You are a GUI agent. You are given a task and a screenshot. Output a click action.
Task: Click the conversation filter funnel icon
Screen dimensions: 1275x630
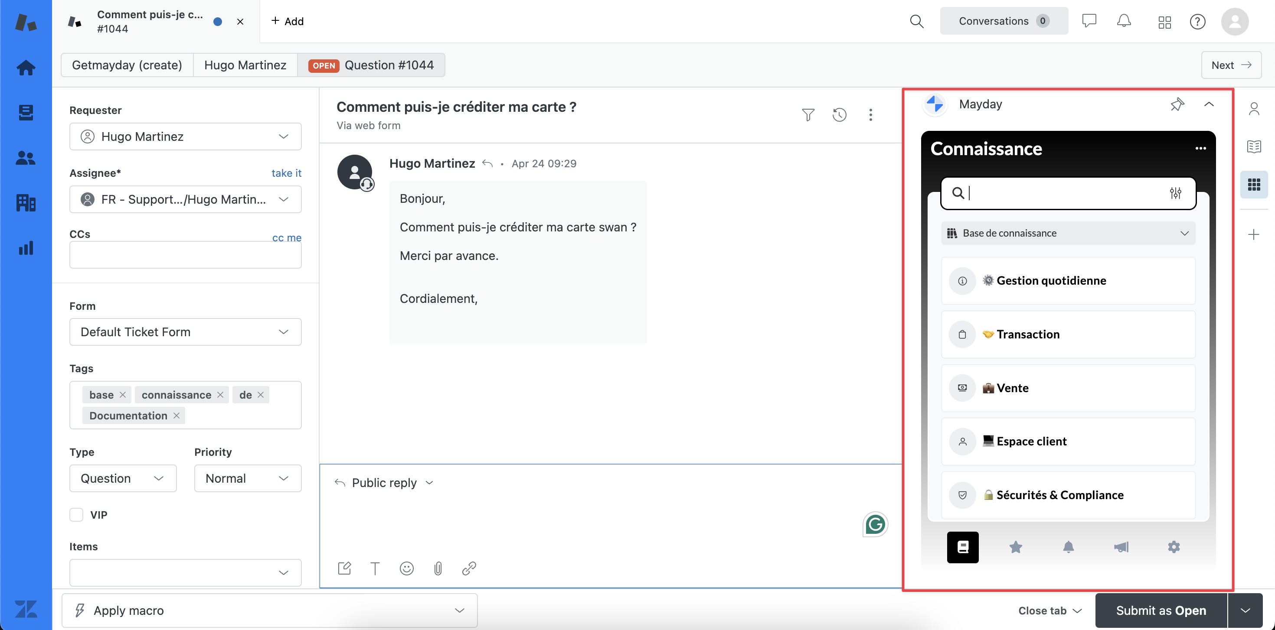808,115
